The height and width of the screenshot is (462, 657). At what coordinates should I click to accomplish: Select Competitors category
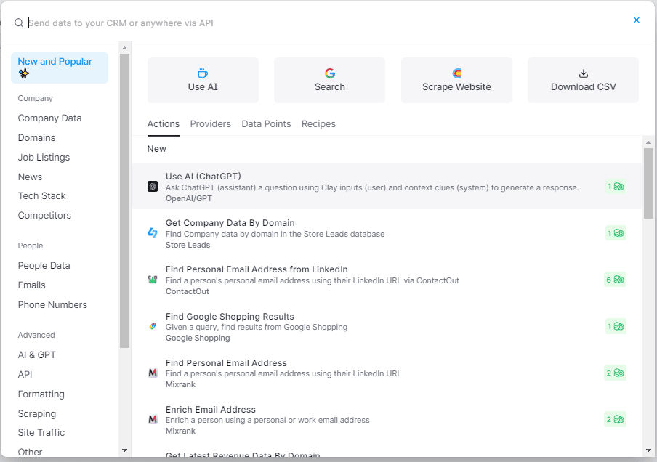click(44, 215)
